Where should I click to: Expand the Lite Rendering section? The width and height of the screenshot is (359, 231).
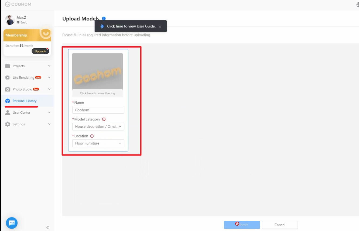(x=49, y=78)
